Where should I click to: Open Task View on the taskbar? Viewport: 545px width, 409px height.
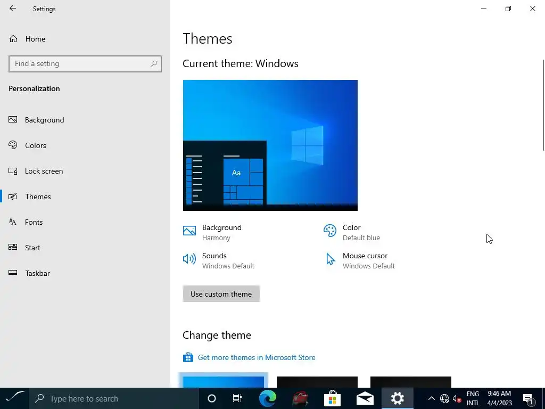[237, 398]
